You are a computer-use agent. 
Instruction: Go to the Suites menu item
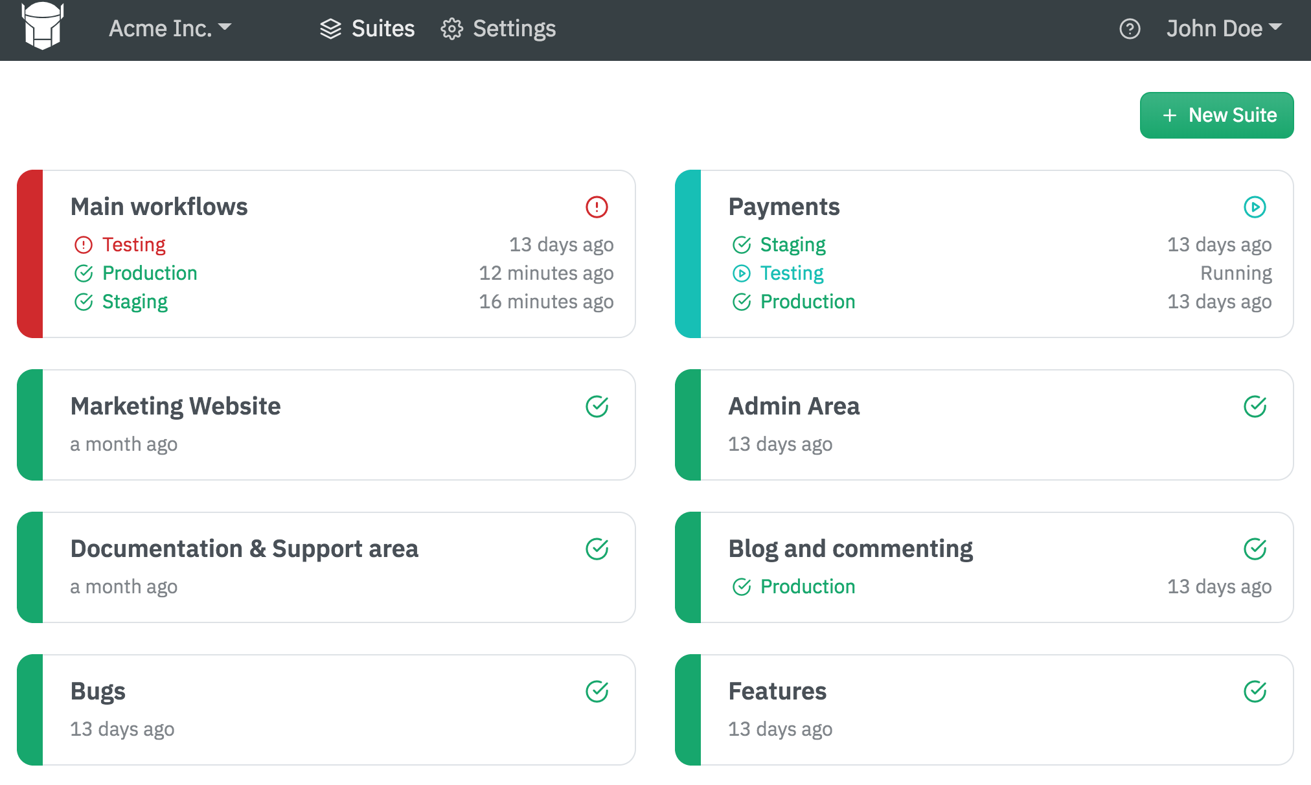pyautogui.click(x=367, y=28)
